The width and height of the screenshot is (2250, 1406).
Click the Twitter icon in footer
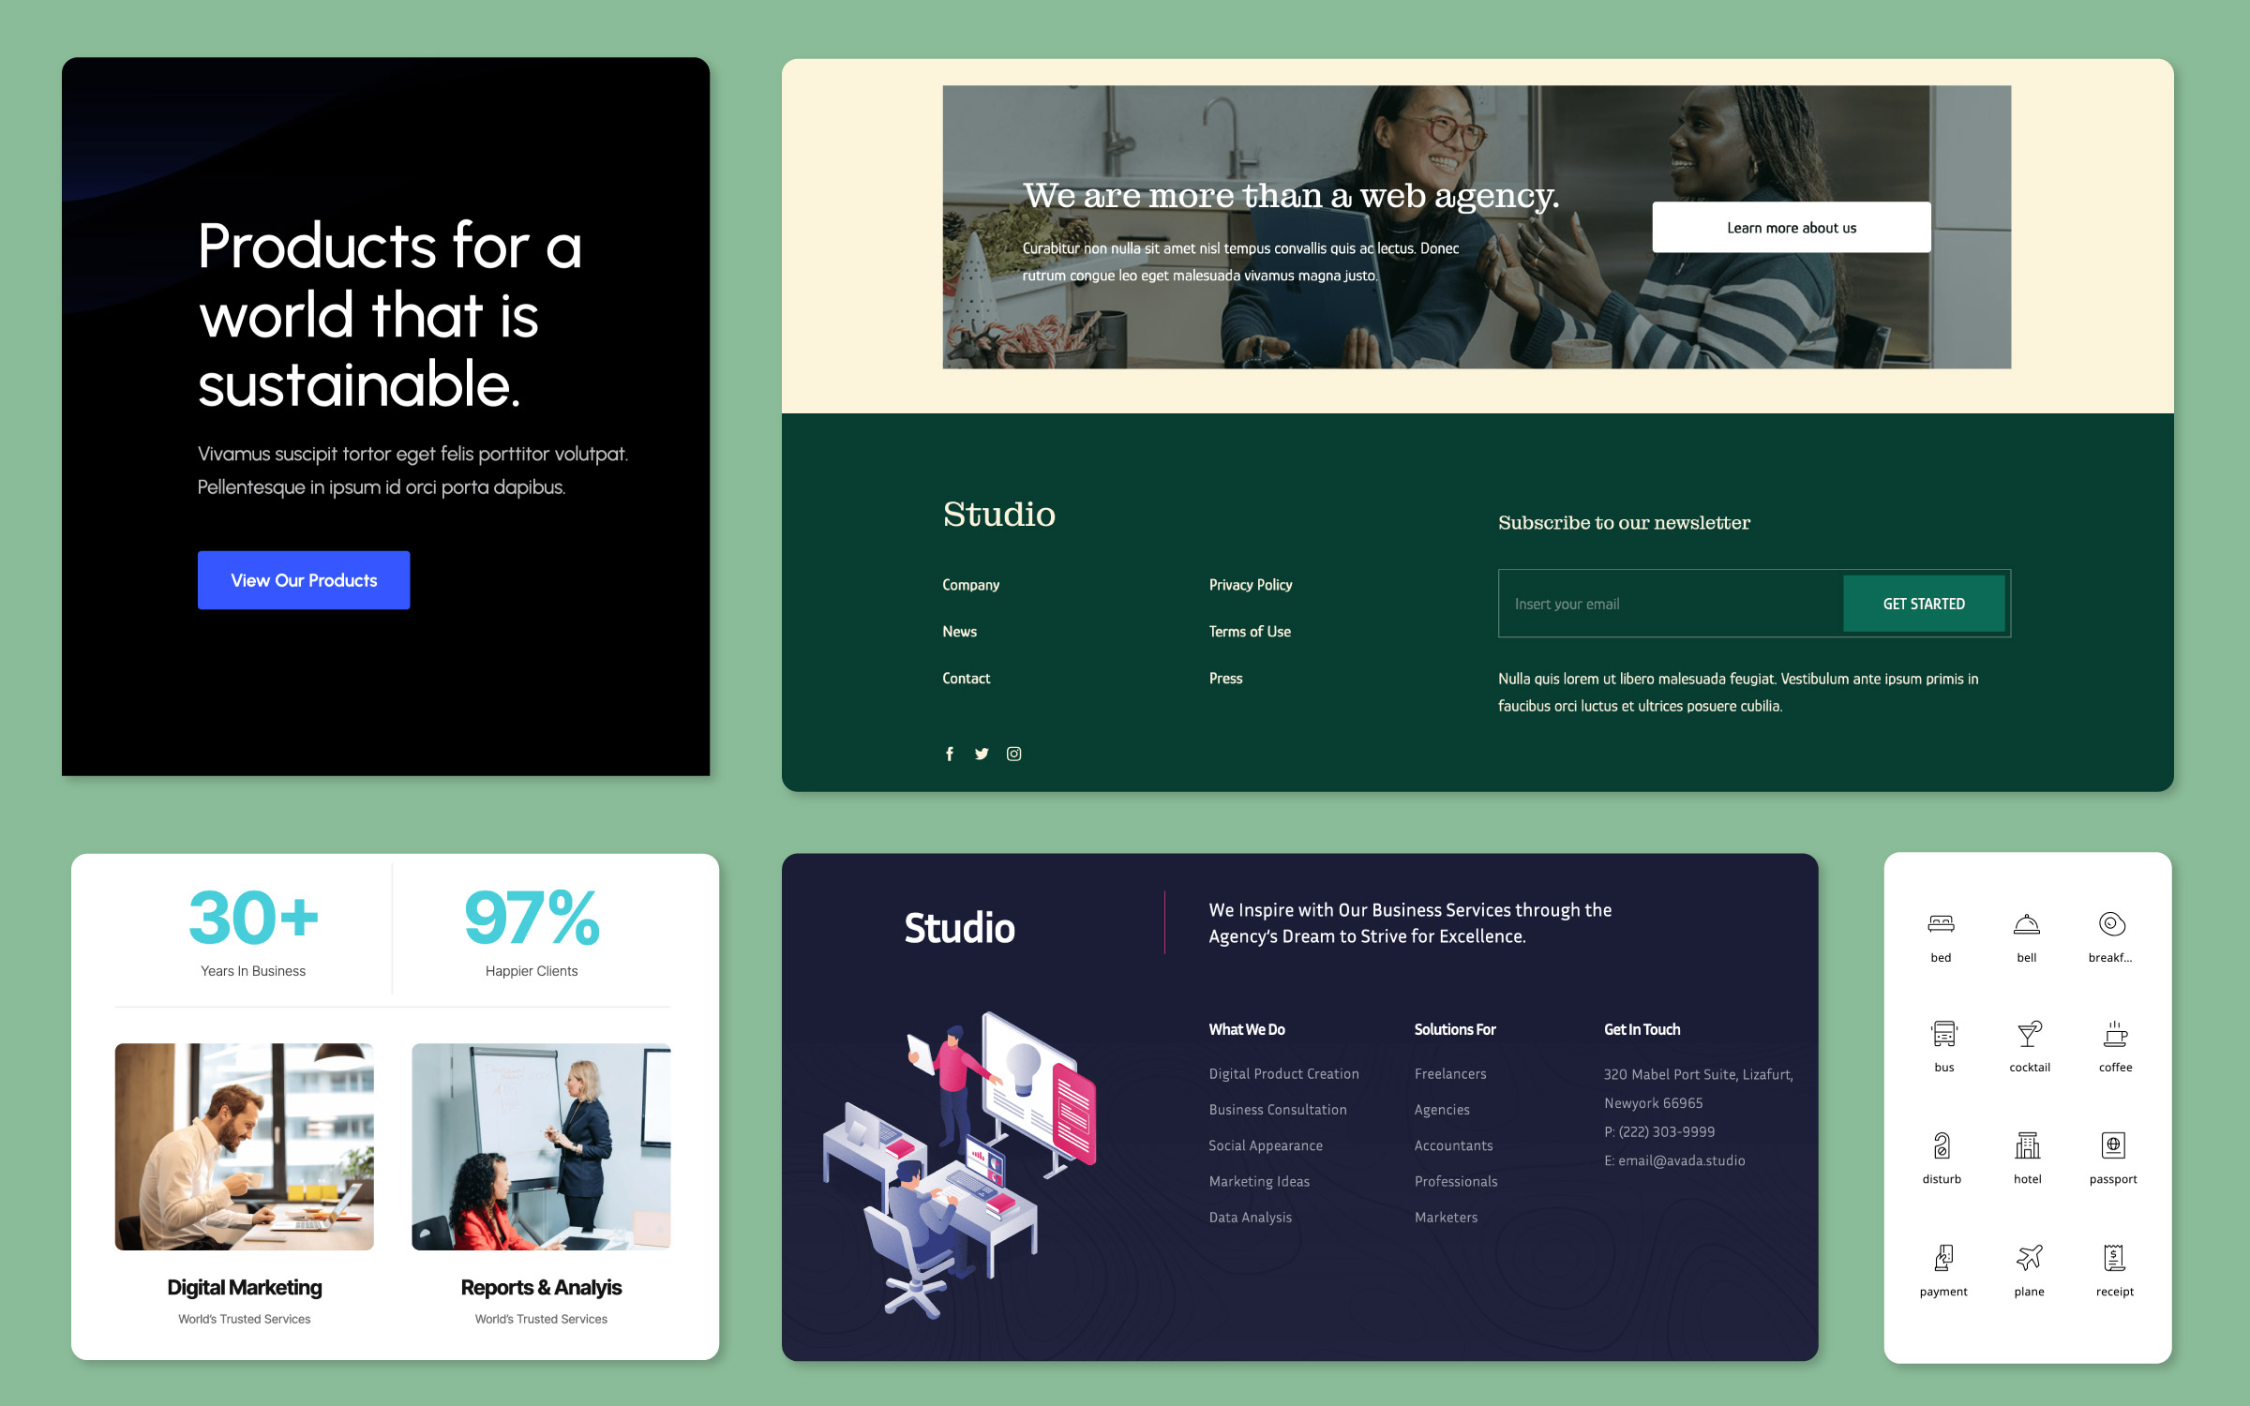(x=980, y=754)
